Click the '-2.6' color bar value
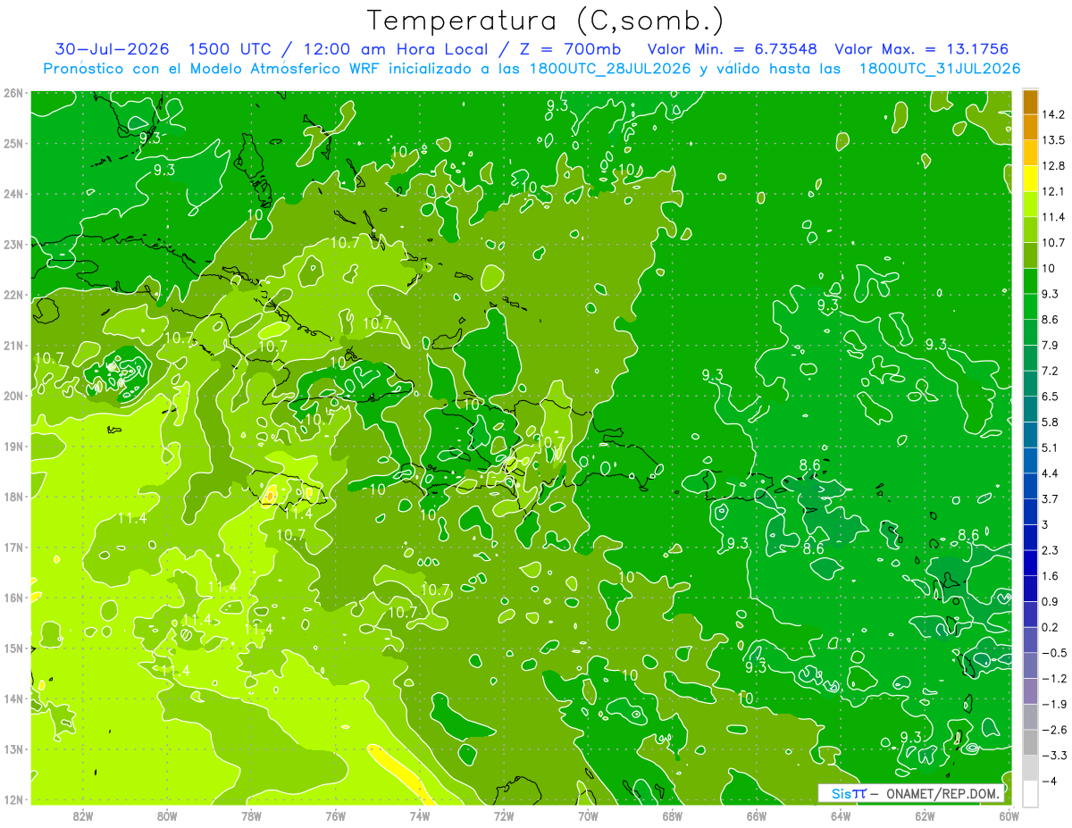The height and width of the screenshot is (828, 1072). click(1053, 729)
